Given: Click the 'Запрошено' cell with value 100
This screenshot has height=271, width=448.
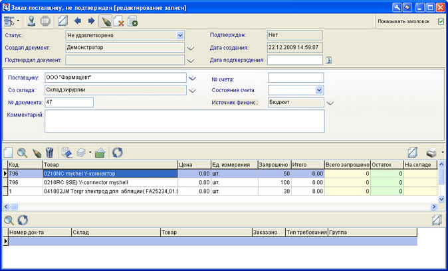Looking at the screenshot, I should point(275,182).
